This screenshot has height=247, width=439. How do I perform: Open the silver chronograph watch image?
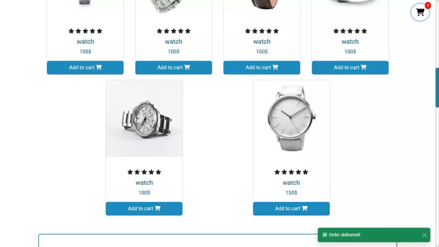click(x=144, y=119)
